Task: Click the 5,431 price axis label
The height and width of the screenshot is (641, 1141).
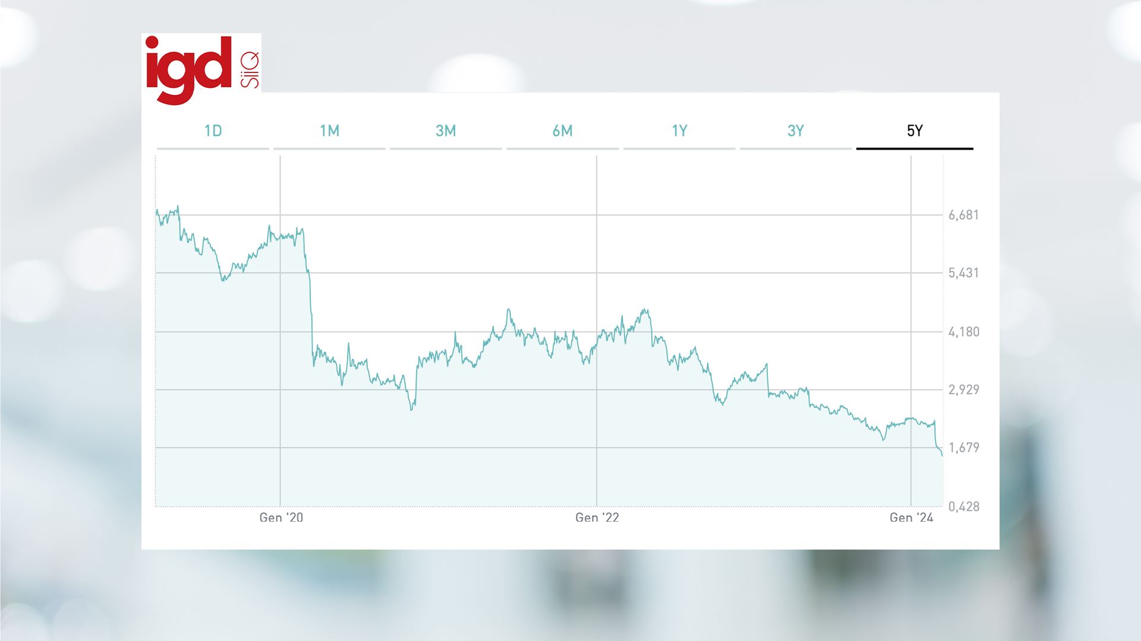Action: 963,273
